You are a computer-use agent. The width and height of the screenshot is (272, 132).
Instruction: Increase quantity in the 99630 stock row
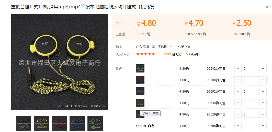[263, 103]
